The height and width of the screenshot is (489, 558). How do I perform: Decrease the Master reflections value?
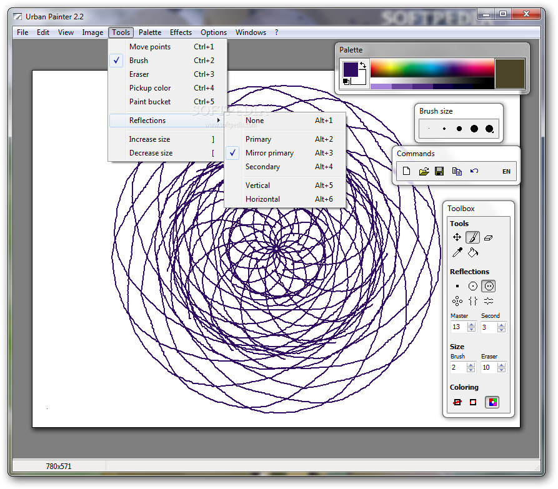click(x=472, y=329)
